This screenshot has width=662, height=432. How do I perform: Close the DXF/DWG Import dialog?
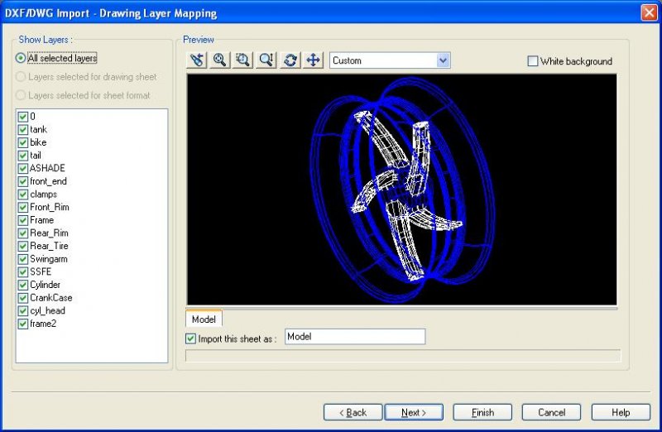(650, 12)
